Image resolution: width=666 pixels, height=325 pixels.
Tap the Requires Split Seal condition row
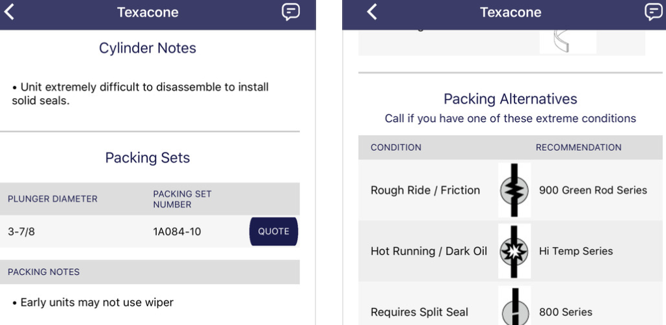click(x=510, y=304)
